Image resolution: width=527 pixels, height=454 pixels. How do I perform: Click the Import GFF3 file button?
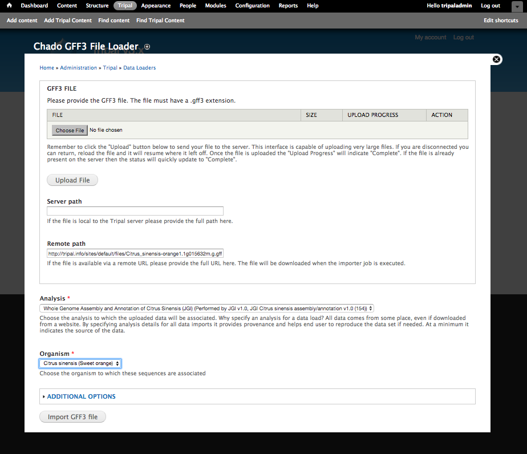tap(72, 417)
